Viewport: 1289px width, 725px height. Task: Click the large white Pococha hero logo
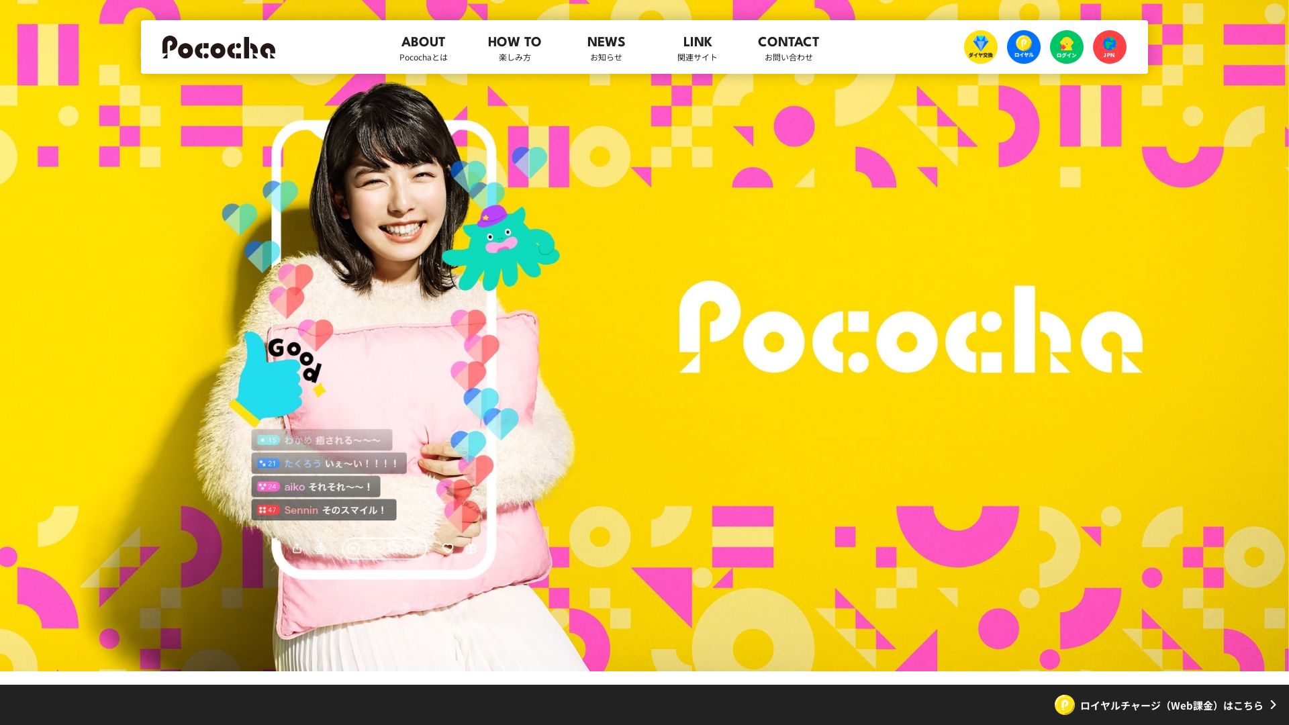point(910,328)
